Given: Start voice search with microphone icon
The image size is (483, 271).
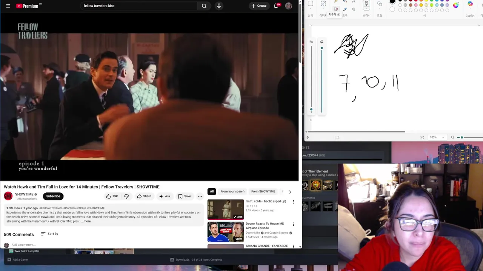Looking at the screenshot, I should [x=219, y=6].
